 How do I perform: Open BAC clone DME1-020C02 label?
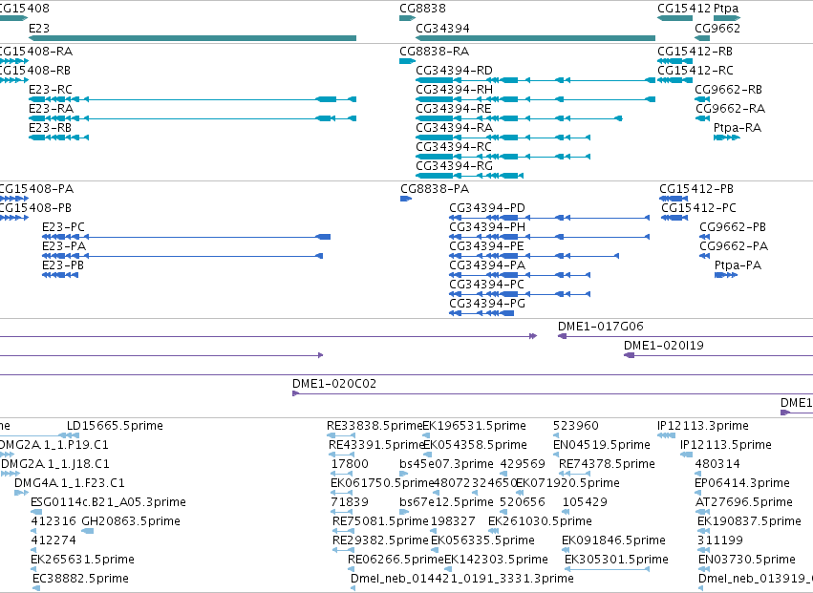pos(334,384)
